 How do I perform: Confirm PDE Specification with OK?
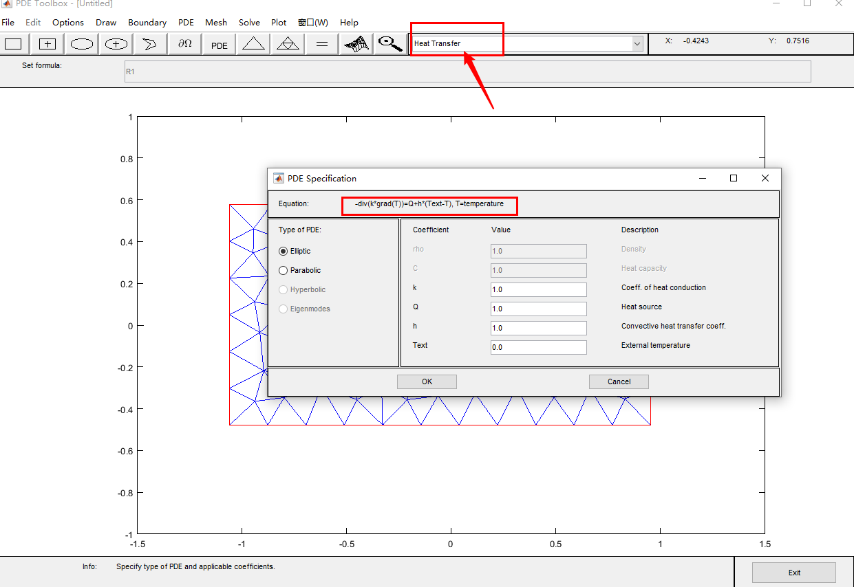[427, 381]
